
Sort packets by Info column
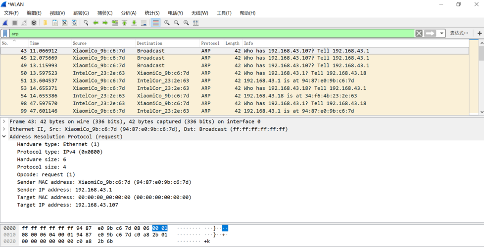[355, 43]
